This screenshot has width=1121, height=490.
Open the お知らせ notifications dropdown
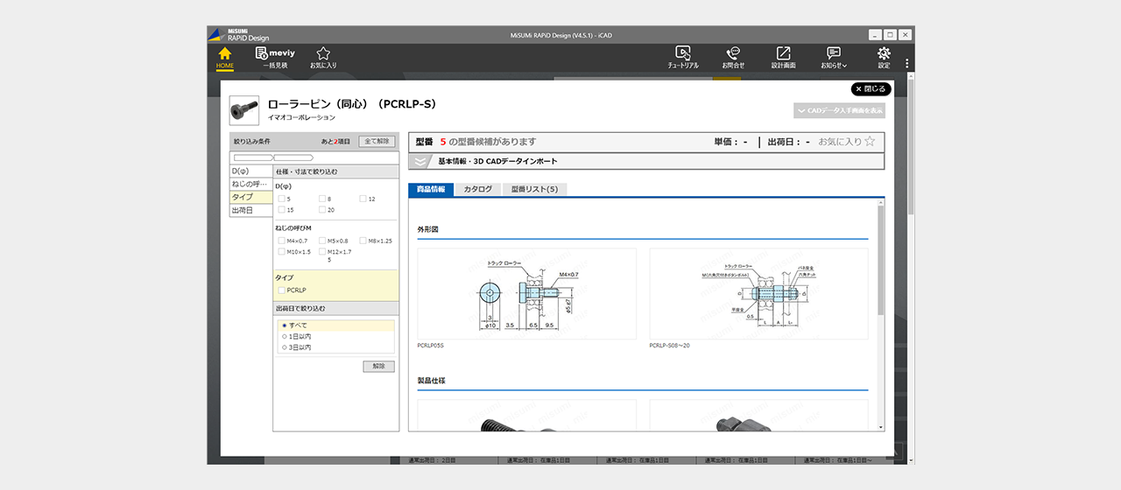point(834,57)
